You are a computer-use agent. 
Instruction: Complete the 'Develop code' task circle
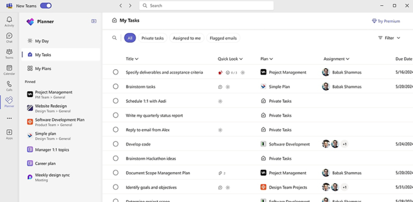point(116,144)
